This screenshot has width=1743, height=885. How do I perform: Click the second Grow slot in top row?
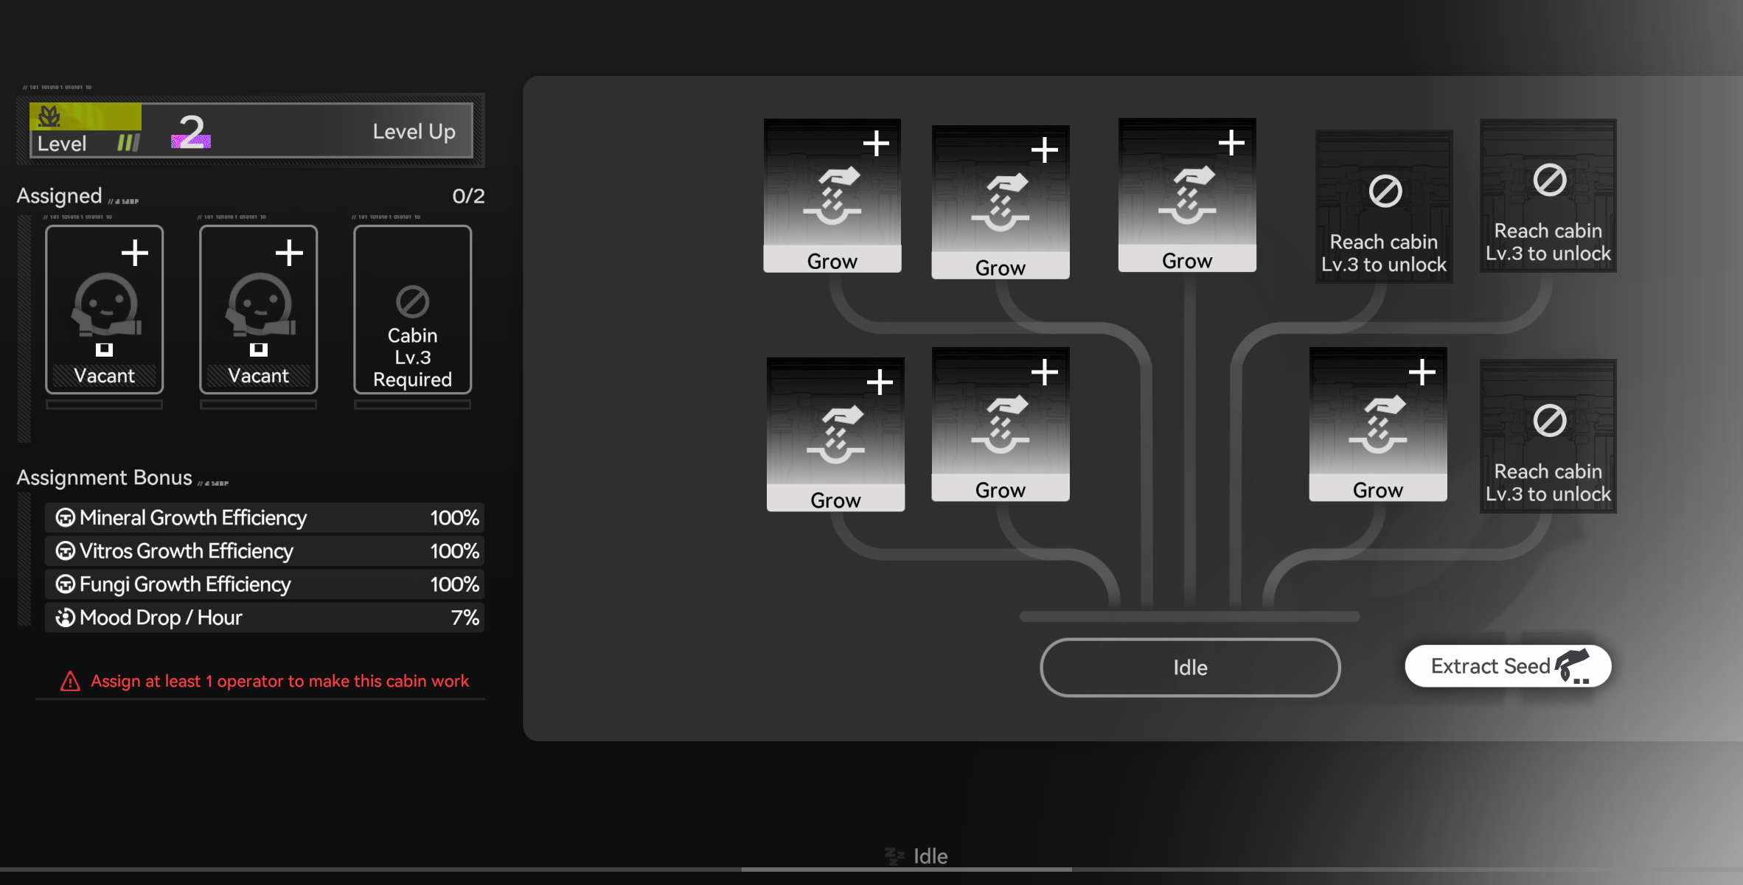(x=1000, y=202)
